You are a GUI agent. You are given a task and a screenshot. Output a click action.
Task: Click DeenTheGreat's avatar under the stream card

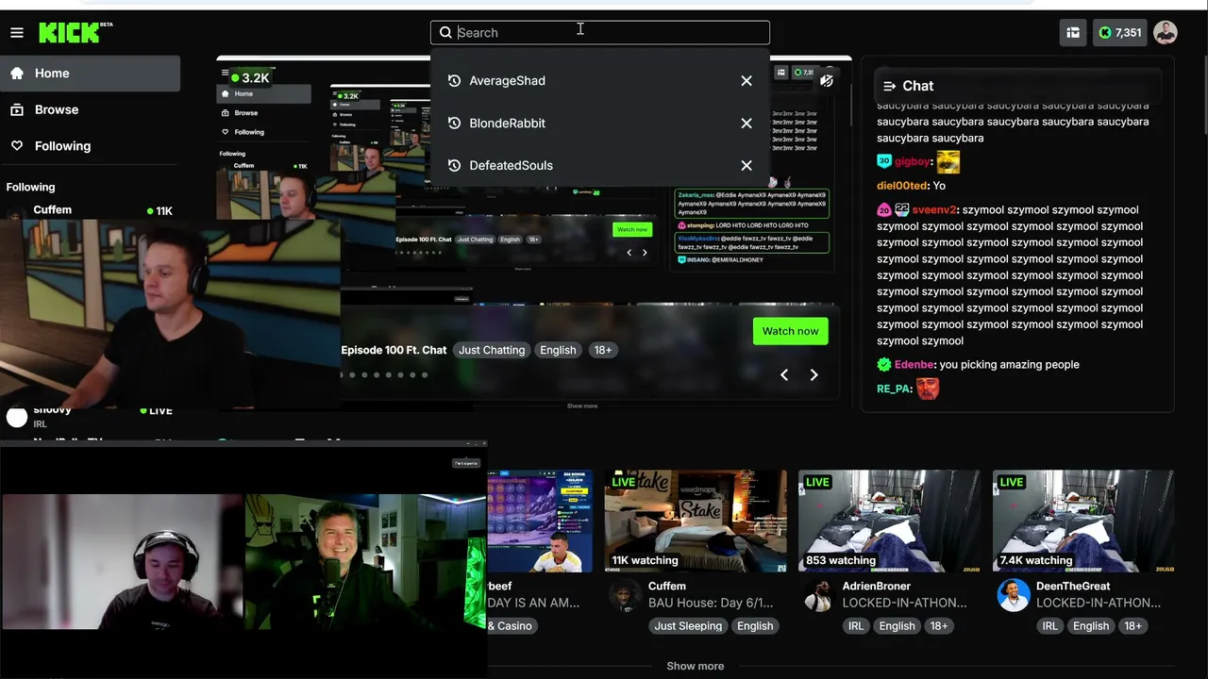coord(1014,595)
